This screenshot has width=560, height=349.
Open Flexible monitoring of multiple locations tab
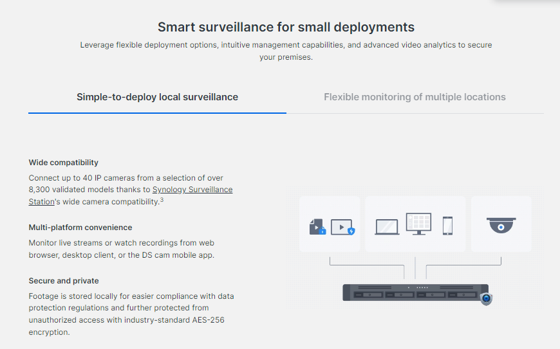pyautogui.click(x=415, y=97)
